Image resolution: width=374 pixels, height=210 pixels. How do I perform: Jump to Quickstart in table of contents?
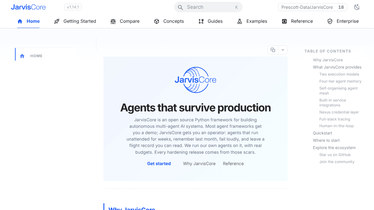(323, 133)
